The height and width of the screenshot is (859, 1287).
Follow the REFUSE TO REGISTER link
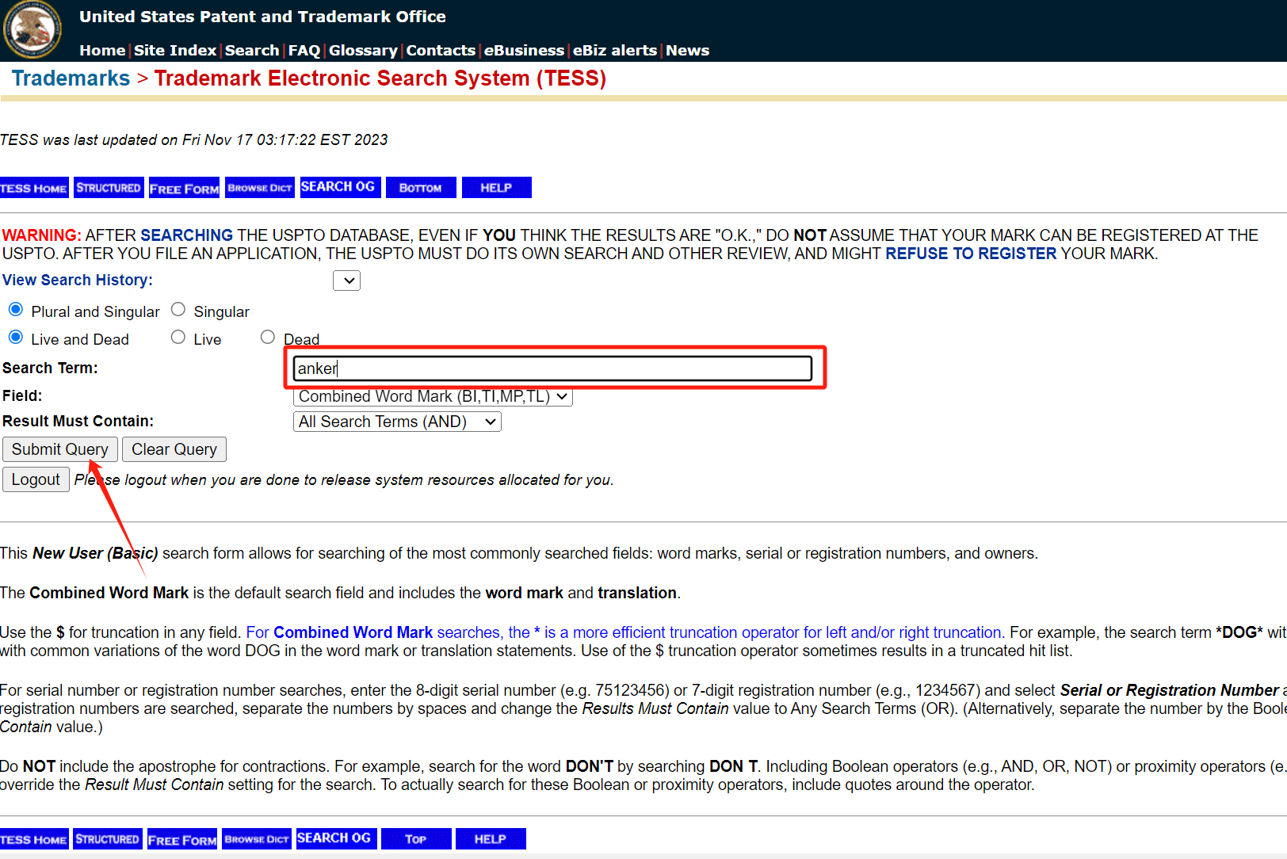pyautogui.click(x=971, y=254)
